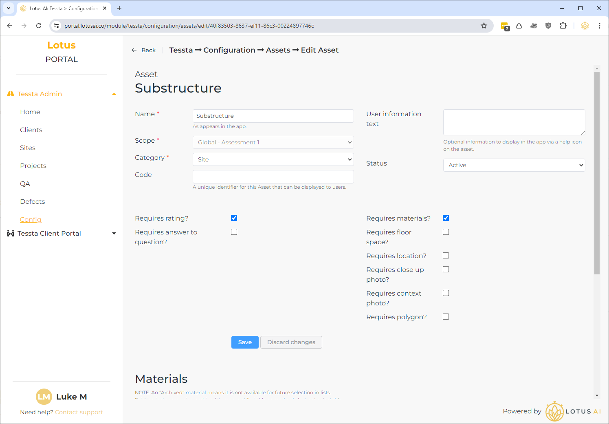Screen dimensions: 609x424
Task: Uncheck the Requires rating checkbox
Action: [x=234, y=218]
